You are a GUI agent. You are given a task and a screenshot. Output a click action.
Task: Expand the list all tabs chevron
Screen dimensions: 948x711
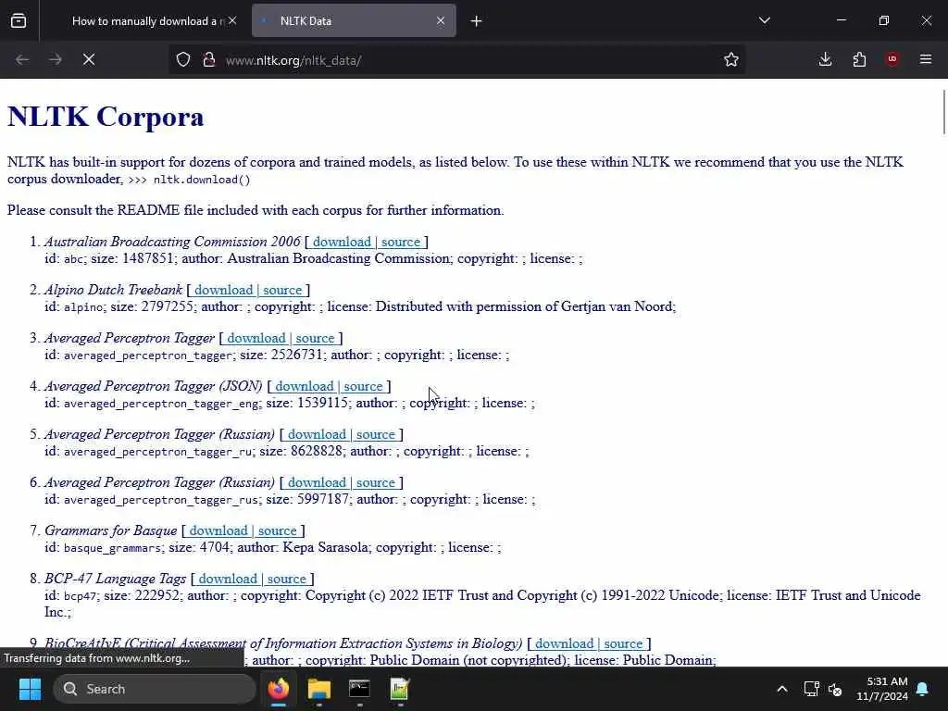pos(765,20)
